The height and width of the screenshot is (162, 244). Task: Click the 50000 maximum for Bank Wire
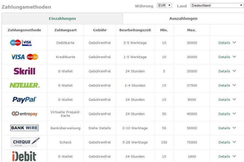(192, 128)
